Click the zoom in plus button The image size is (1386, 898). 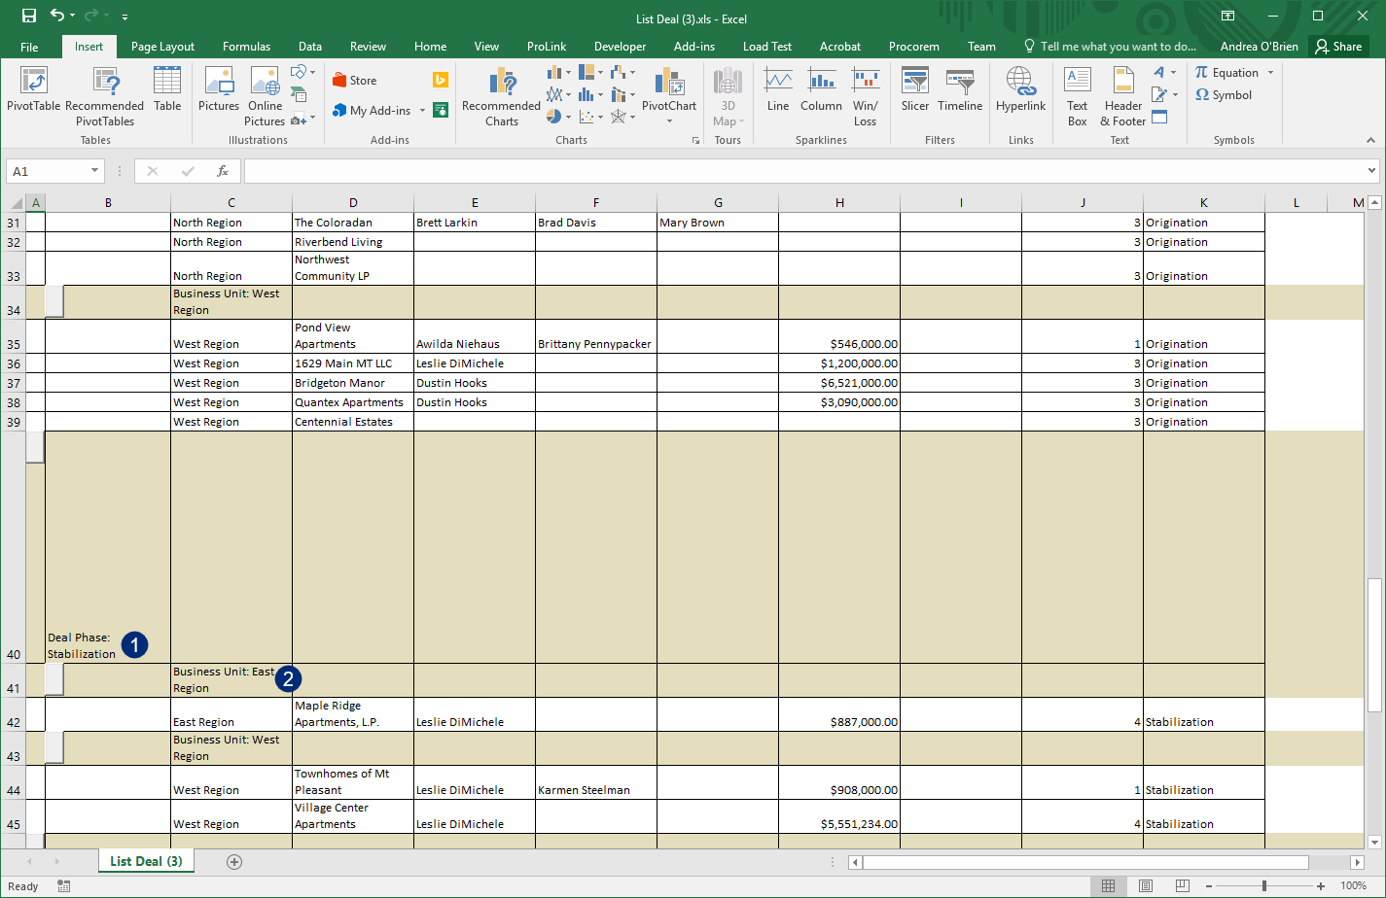tap(1321, 886)
